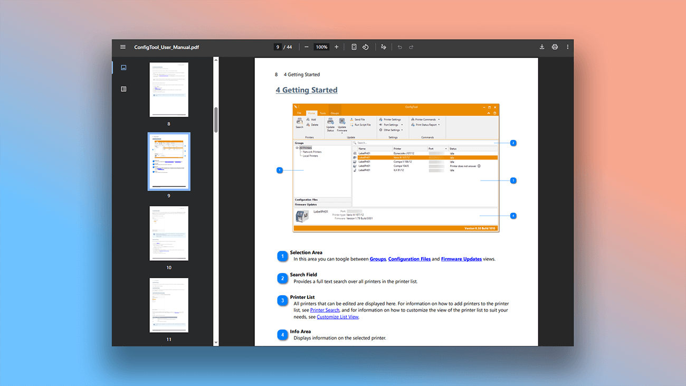Toggle fit-to-page view mode
The image size is (686, 386).
click(x=354, y=46)
